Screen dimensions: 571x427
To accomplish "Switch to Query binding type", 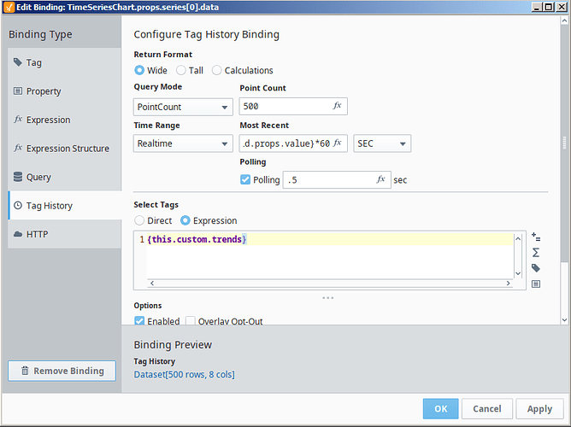I will (64, 177).
